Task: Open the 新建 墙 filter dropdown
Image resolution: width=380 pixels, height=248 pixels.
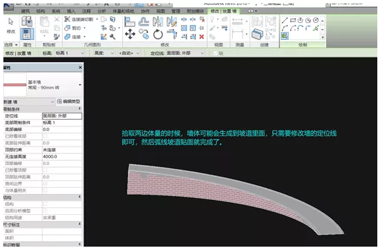Action: coord(29,102)
